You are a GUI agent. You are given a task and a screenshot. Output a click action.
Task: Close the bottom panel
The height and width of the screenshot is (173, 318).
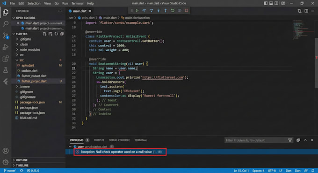pyautogui.click(x=312, y=140)
